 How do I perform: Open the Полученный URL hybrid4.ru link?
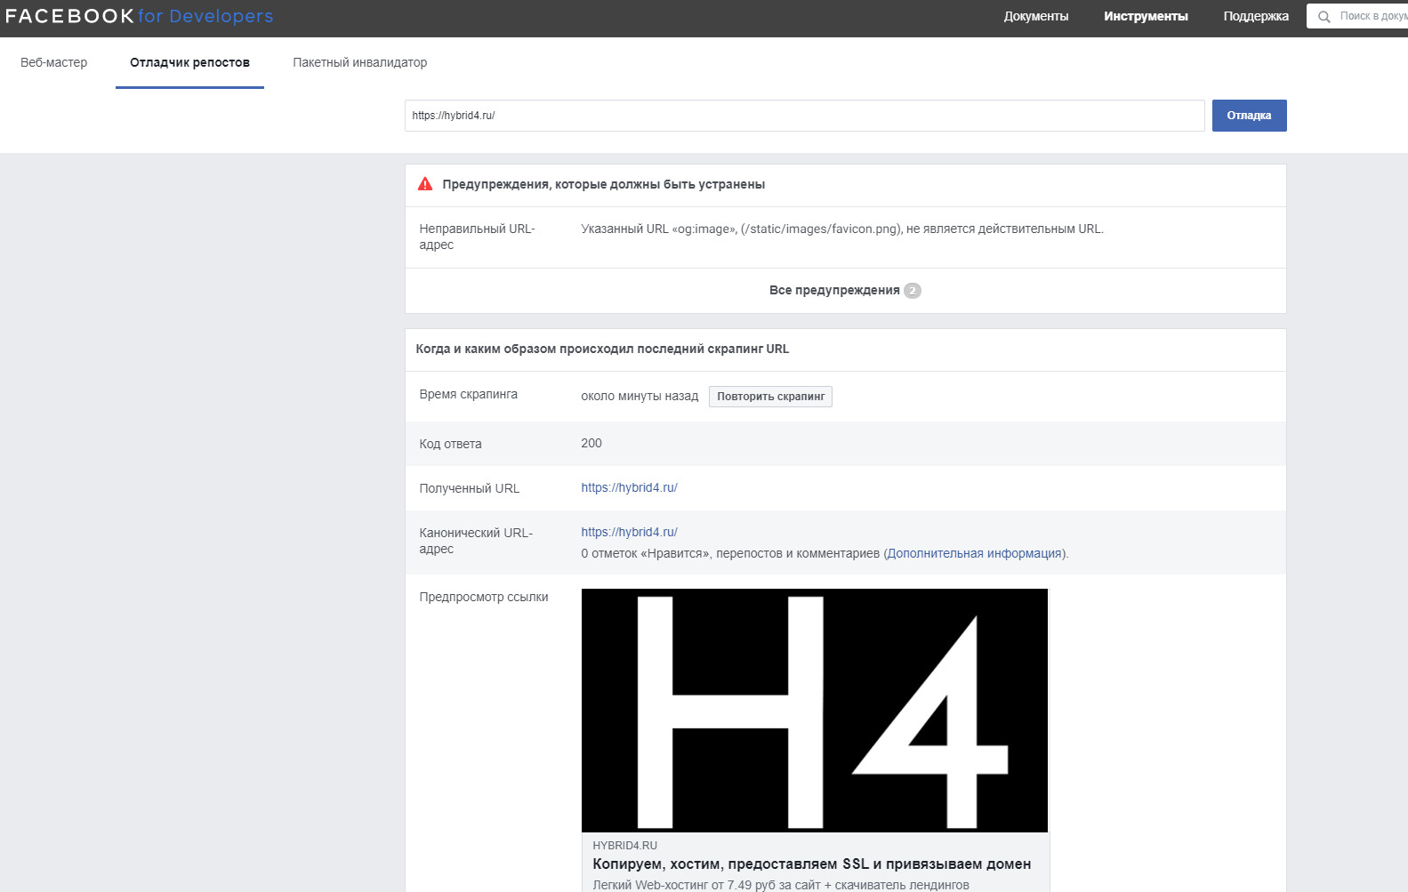pyautogui.click(x=629, y=487)
